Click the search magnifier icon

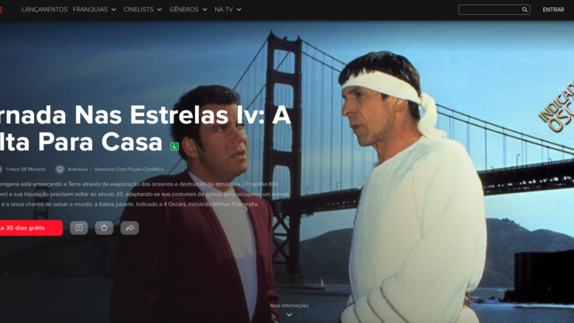[525, 10]
